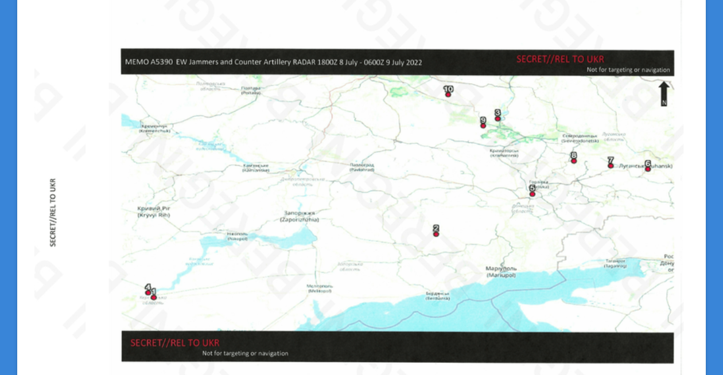Viewport: 723px width, 375px height.
Task: Select the Pavlohrad city label
Action: point(361,167)
